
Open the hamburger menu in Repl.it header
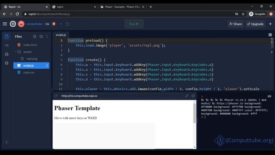[x=5, y=24]
